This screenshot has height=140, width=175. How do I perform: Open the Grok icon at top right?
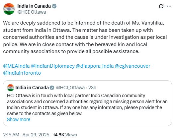(x=161, y=6)
